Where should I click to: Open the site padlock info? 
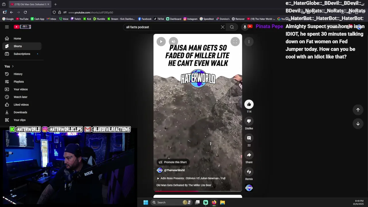(x=60, y=12)
